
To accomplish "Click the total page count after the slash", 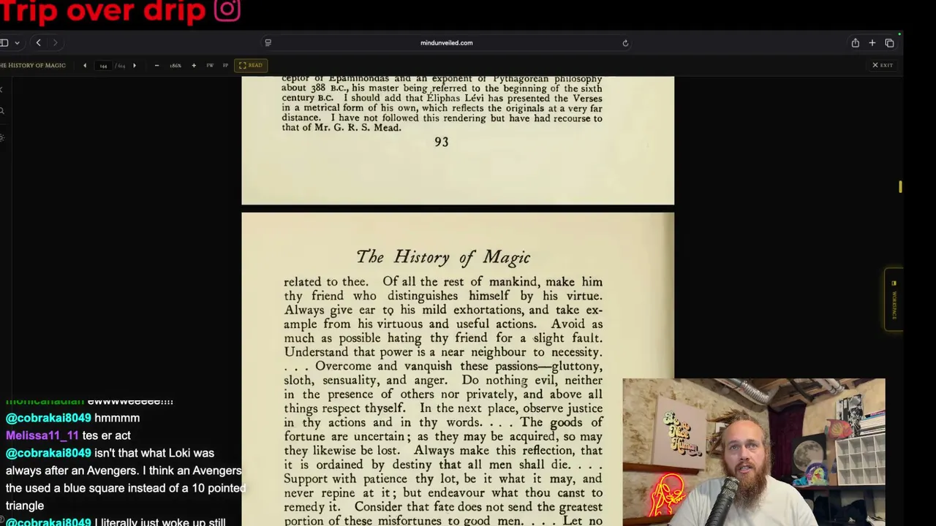I will click(121, 66).
